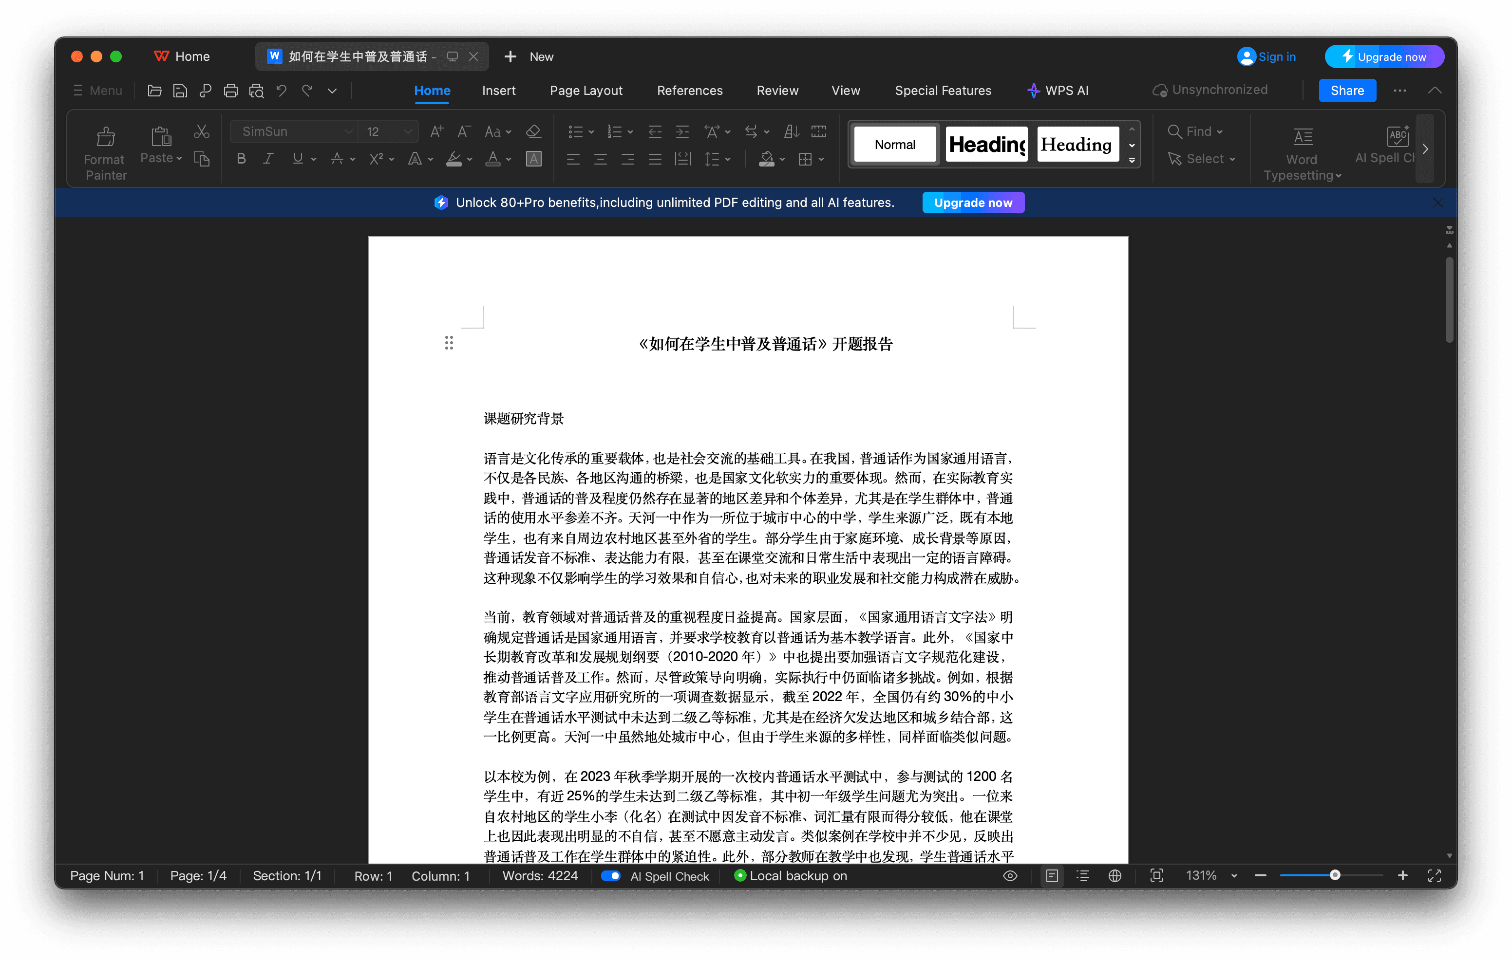Increase font size with A+ icon

pyautogui.click(x=436, y=131)
